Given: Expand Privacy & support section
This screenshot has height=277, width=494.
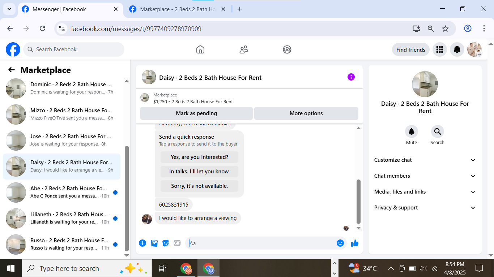Looking at the screenshot, I should (425, 208).
